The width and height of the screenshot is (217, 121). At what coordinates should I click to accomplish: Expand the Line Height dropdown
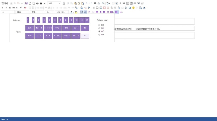point(62,12)
